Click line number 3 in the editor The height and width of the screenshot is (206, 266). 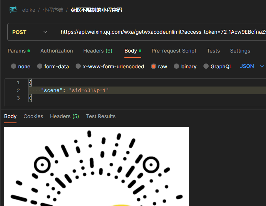[18, 98]
